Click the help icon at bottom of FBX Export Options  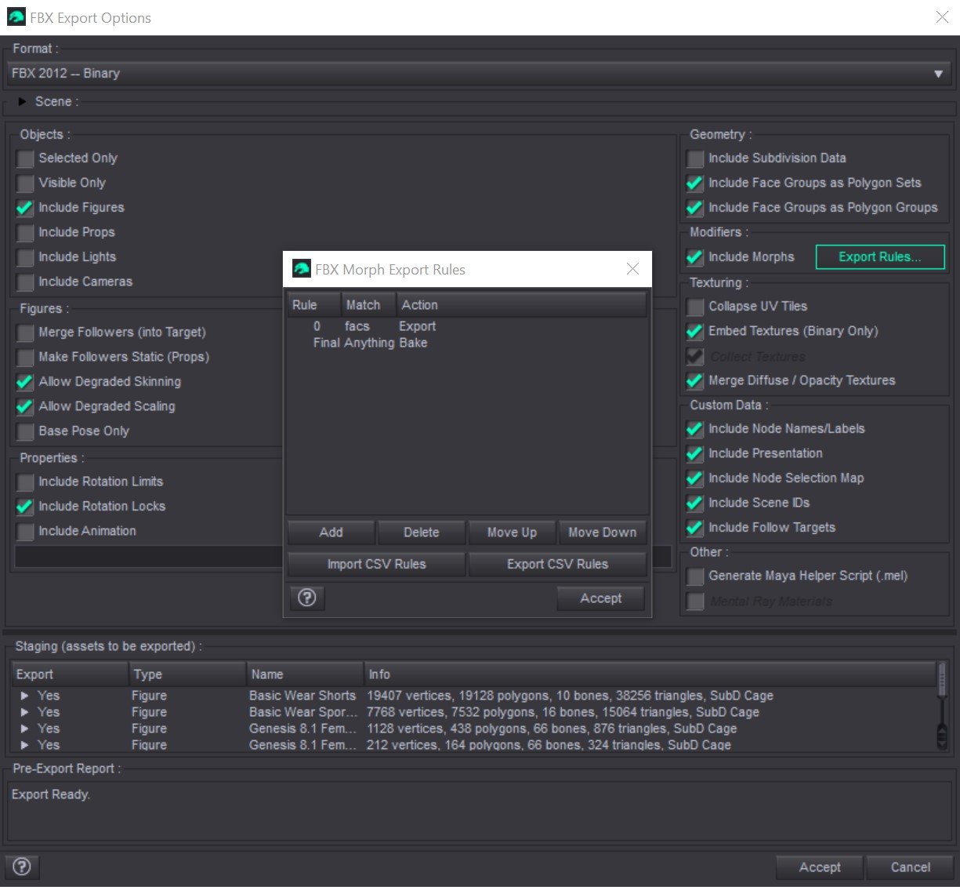click(22, 867)
